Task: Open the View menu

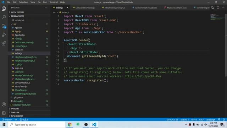Action: pyautogui.click(x=33, y=2)
